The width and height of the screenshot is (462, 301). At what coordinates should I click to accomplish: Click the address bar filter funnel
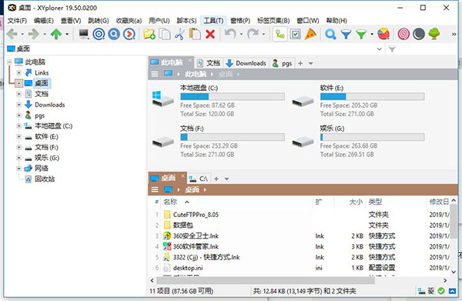pyautogui.click(x=392, y=49)
